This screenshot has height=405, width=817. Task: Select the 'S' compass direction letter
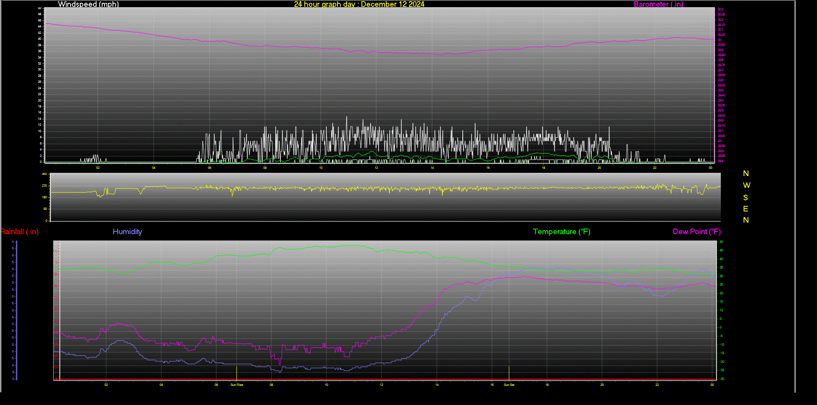click(x=746, y=198)
